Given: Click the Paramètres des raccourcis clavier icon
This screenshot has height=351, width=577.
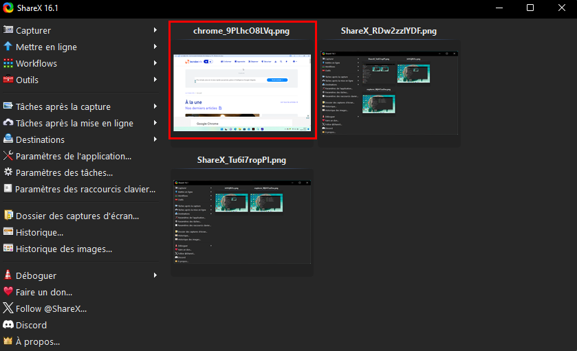Looking at the screenshot, I should [8, 188].
